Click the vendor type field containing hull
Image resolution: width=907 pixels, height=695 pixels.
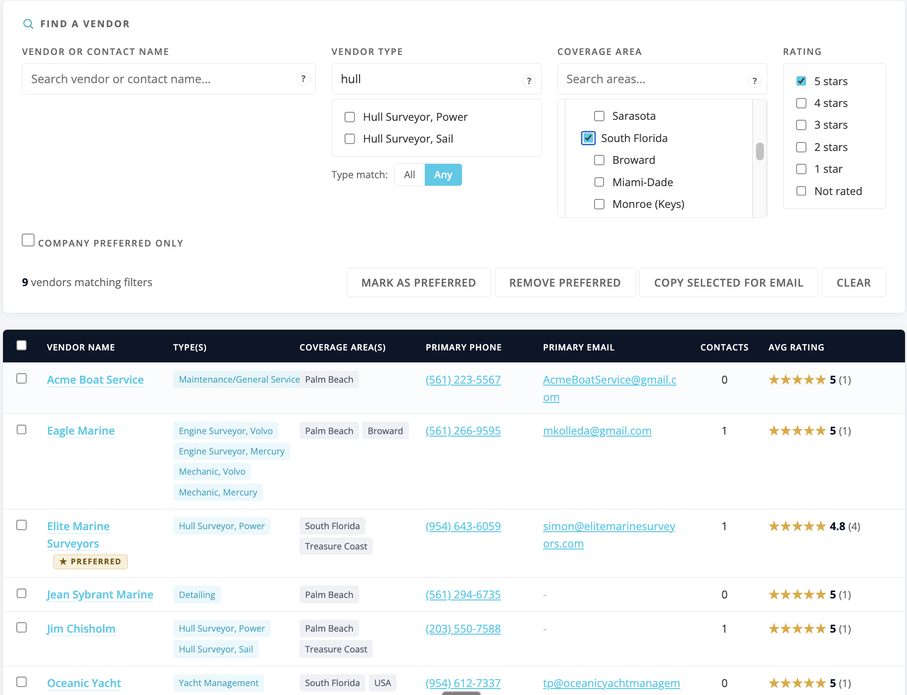point(436,79)
